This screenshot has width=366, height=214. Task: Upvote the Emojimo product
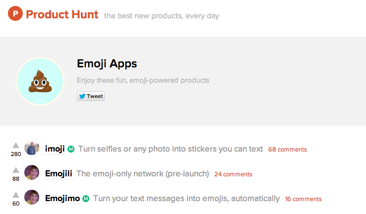[16, 195]
